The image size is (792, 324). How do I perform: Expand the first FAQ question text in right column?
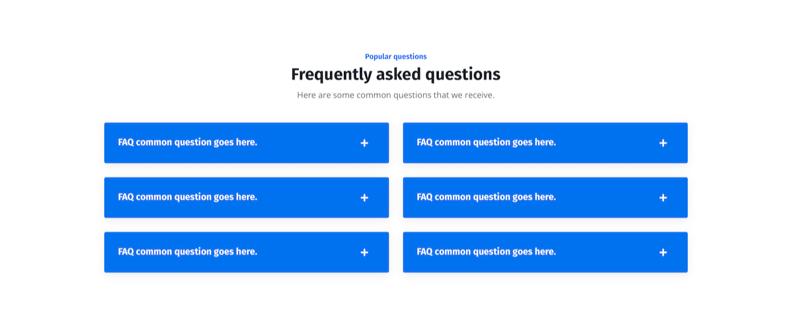point(486,142)
